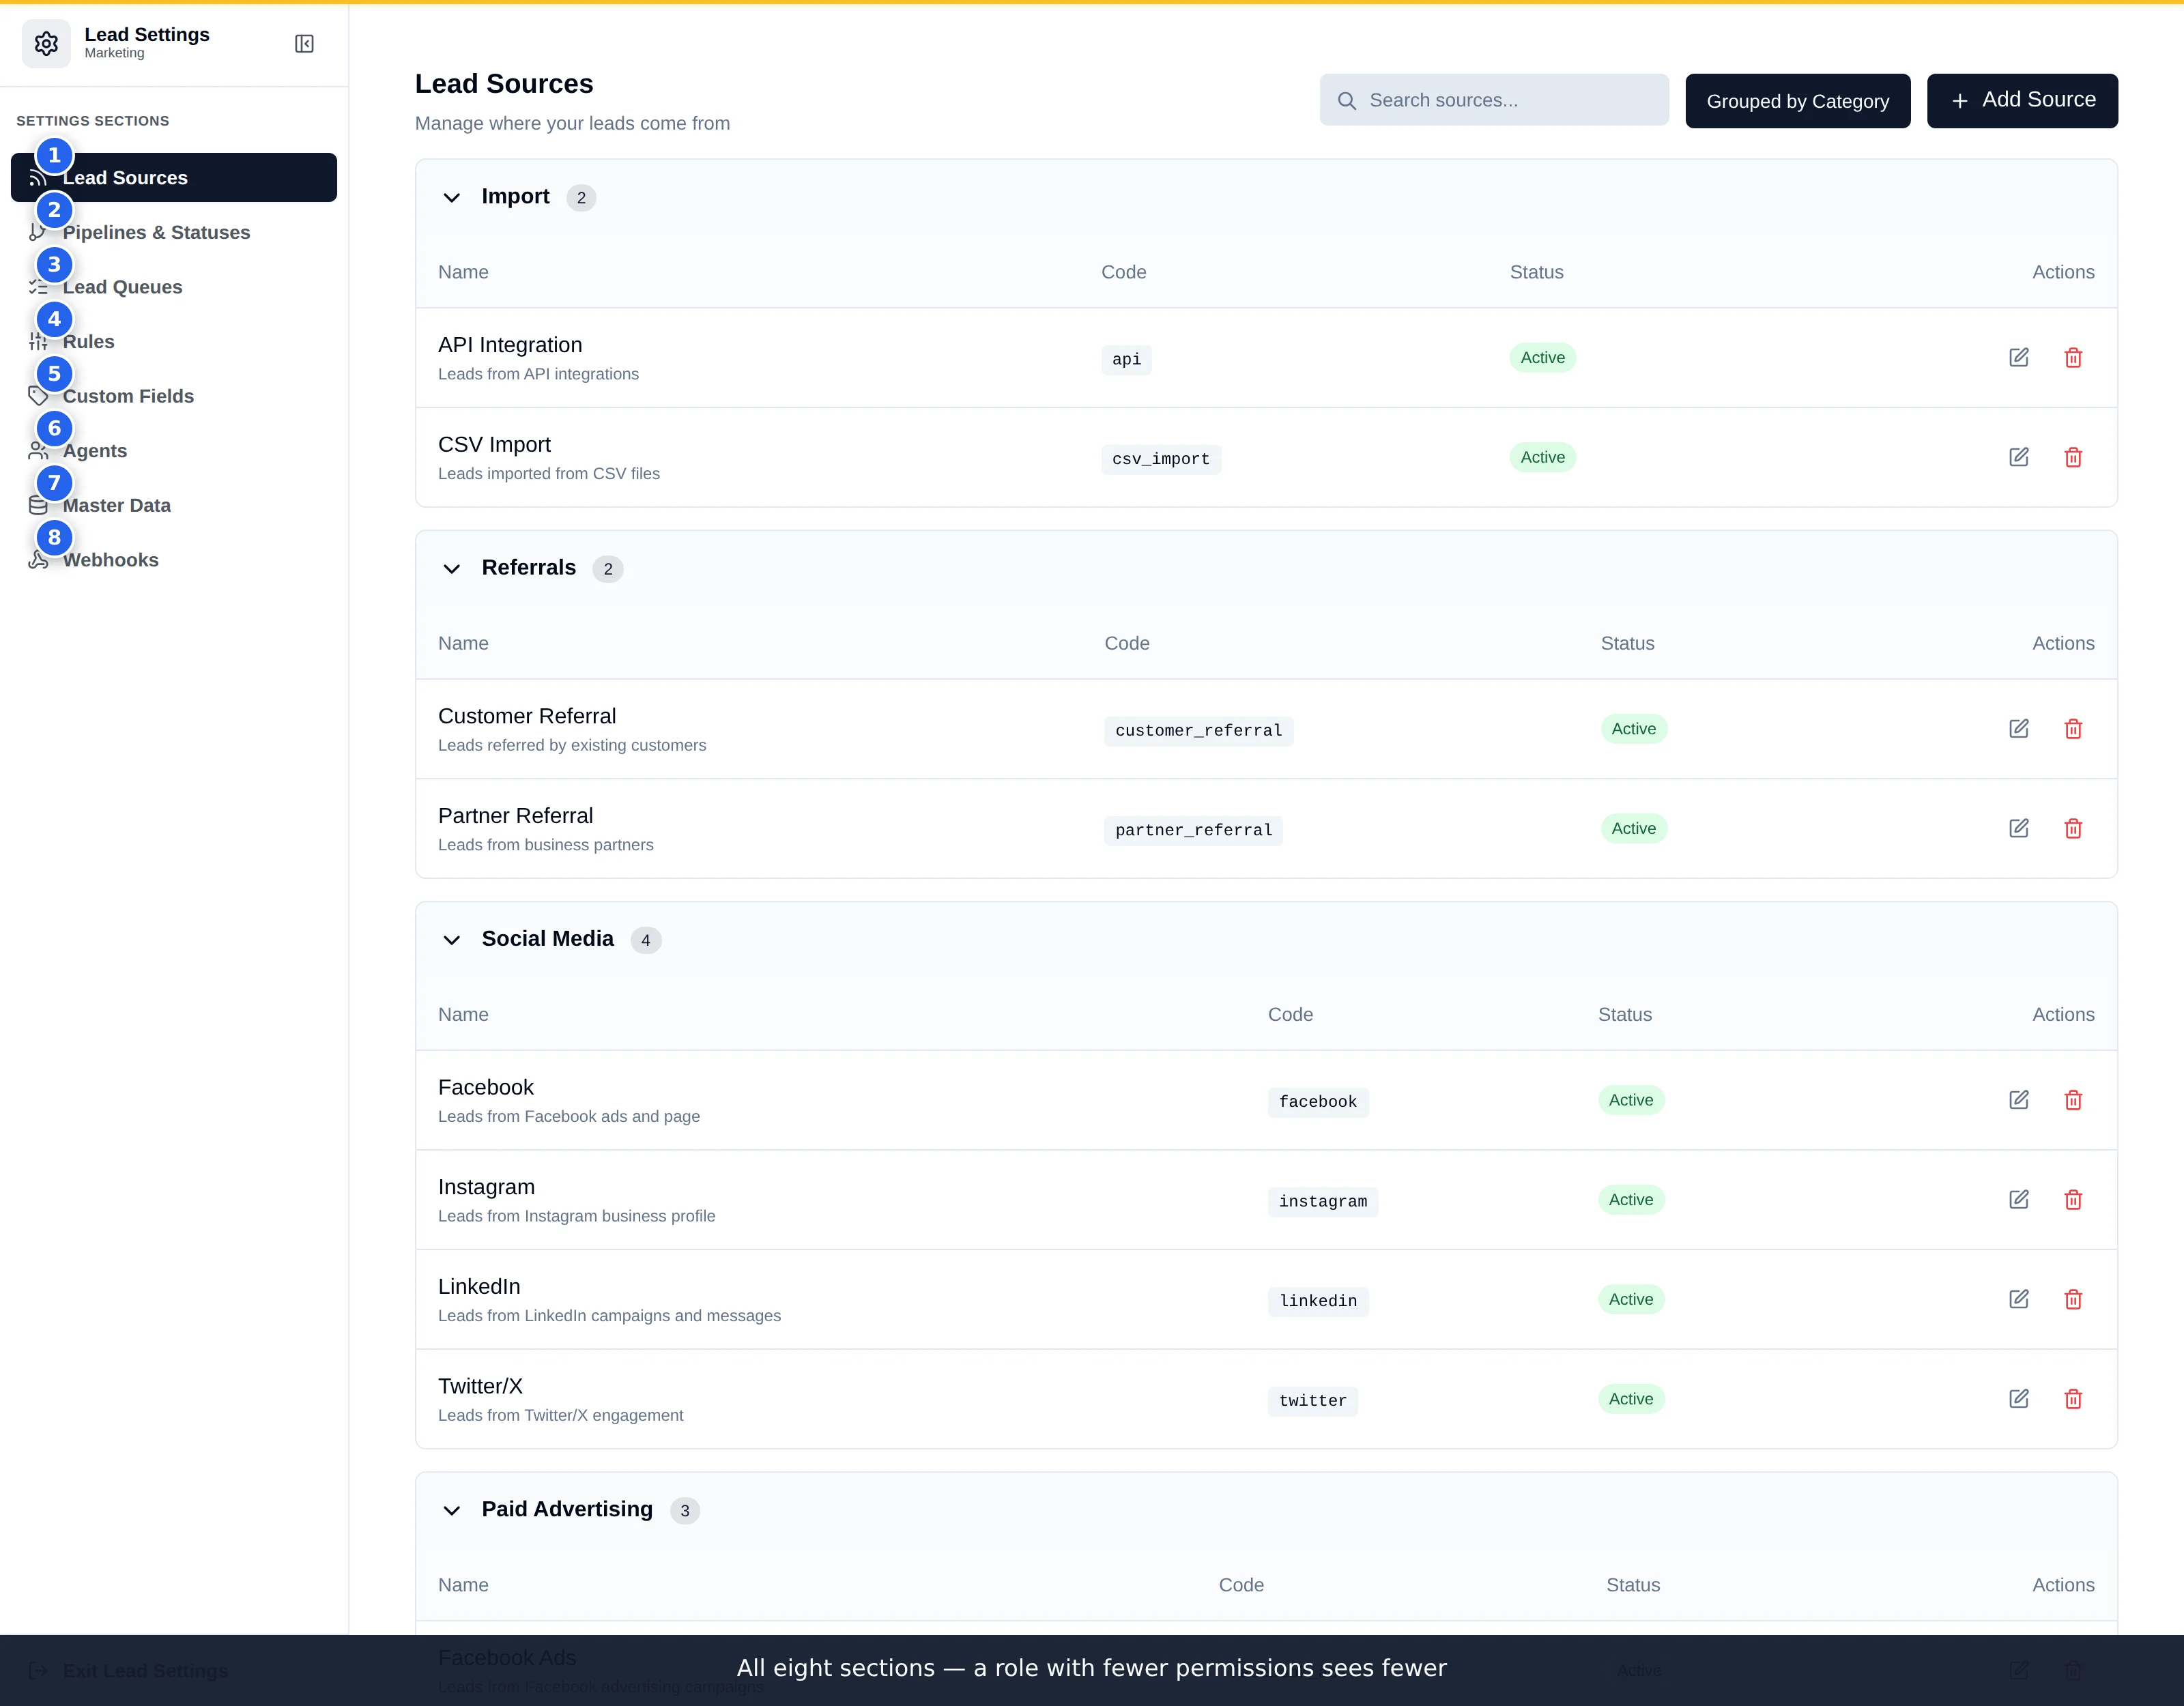Select the csv_import code chip
Viewport: 2184px width, 1706px height.
point(1161,459)
